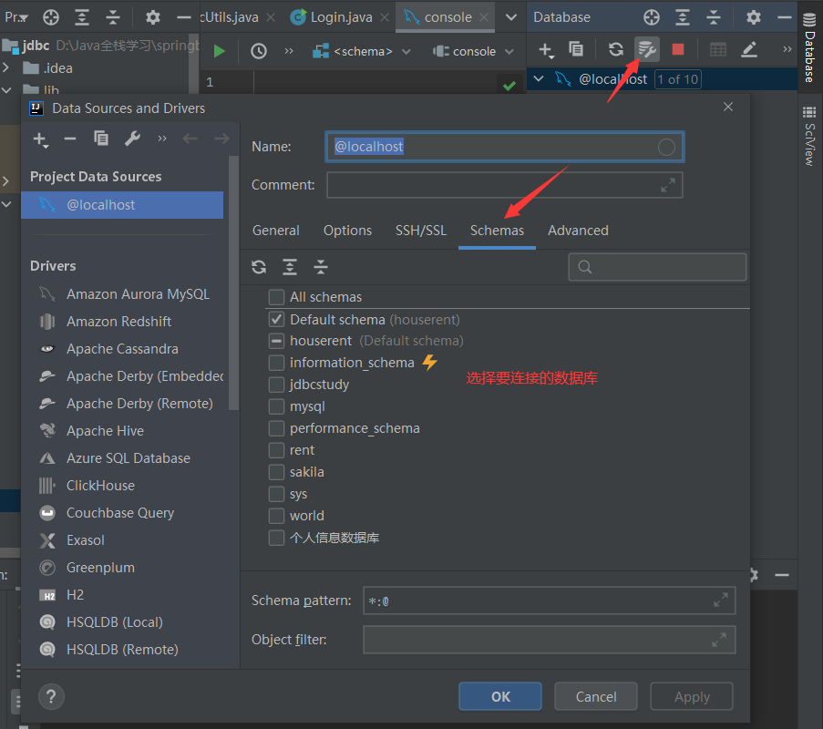
Task: Open the console session dropdown
Action: click(473, 51)
